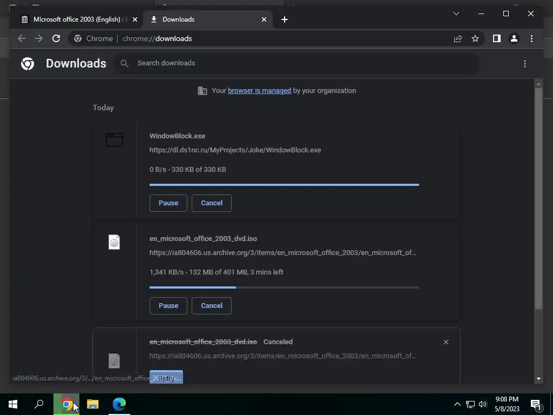
Task: Click WindowBlock.exe download progress bar
Action: pos(284,185)
